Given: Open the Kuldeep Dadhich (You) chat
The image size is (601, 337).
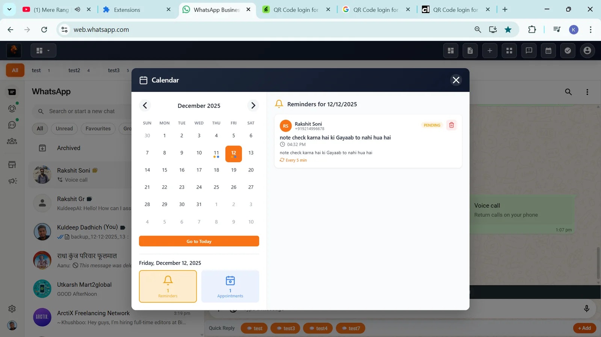Looking at the screenshot, I should pos(80,232).
